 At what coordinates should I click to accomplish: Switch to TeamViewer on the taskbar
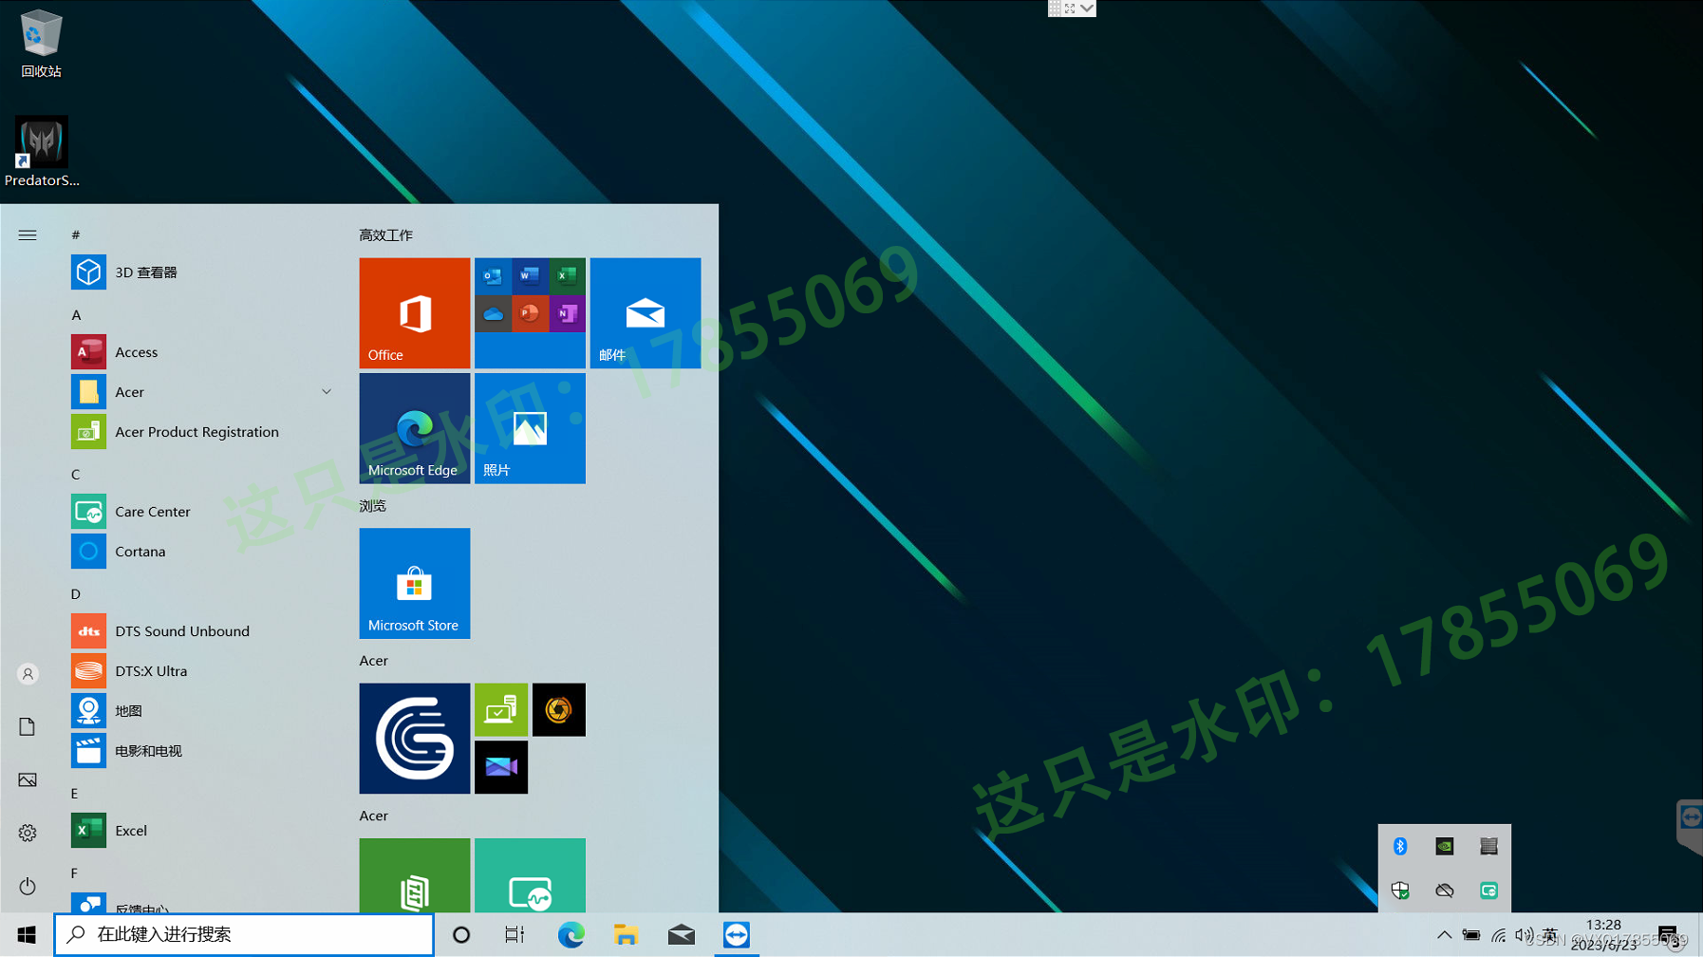point(736,935)
